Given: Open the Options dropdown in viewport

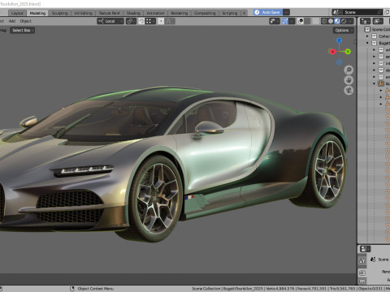Looking at the screenshot, I should tap(344, 30).
